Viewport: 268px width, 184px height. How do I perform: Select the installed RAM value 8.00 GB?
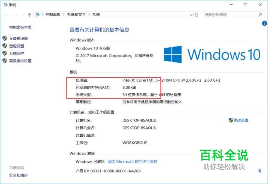pyautogui.click(x=129, y=88)
